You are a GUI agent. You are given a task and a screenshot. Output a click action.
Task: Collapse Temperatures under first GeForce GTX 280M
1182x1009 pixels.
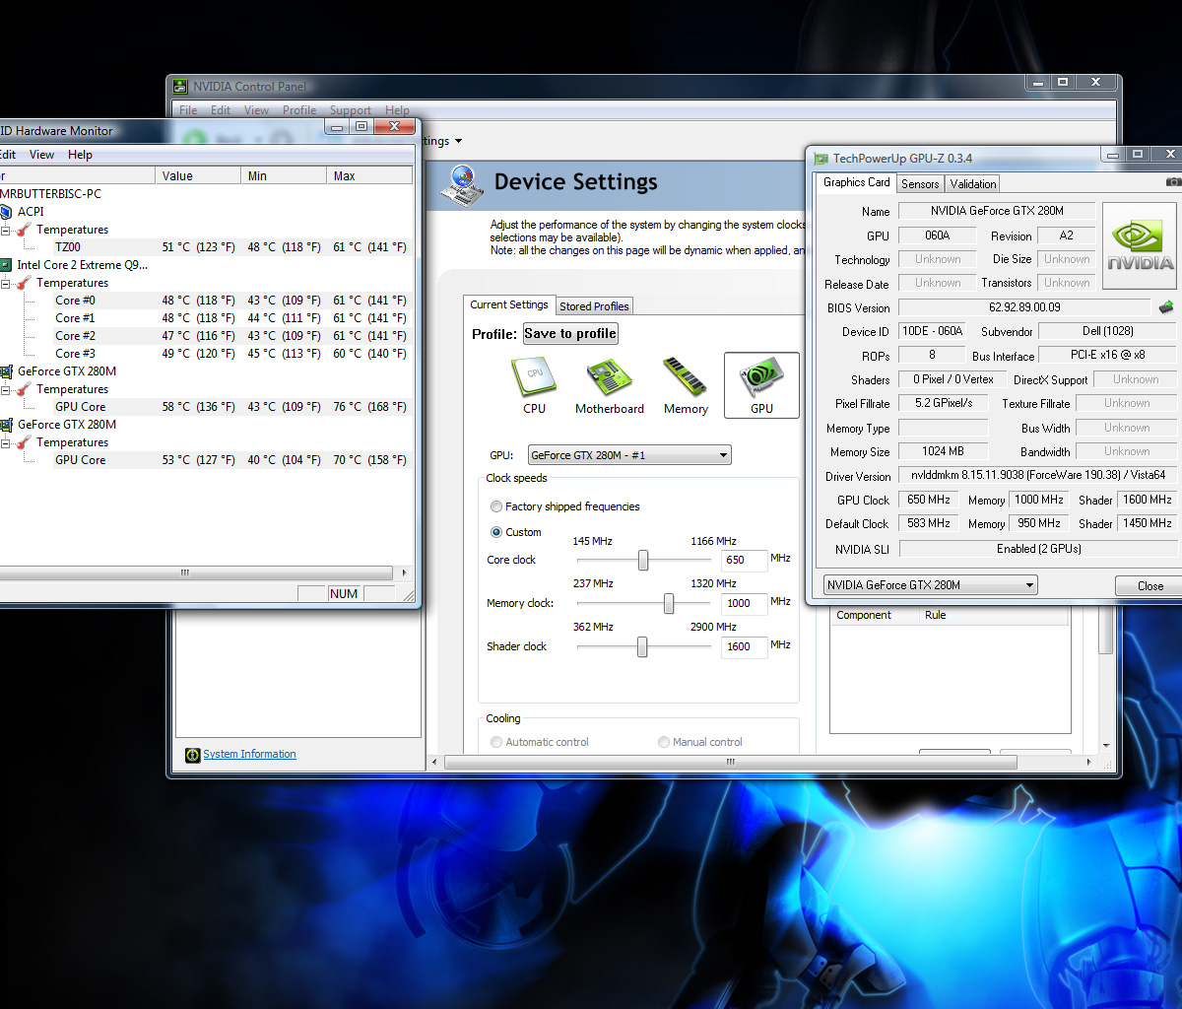(5, 389)
